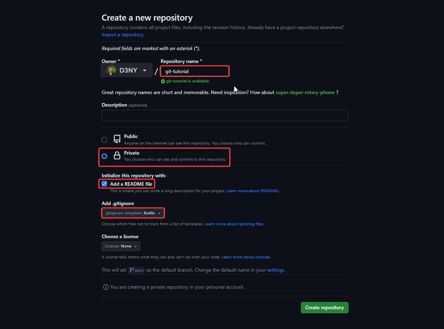Open Learn more about READMEs link
Screen dimensions: 444x329
pos(252,191)
